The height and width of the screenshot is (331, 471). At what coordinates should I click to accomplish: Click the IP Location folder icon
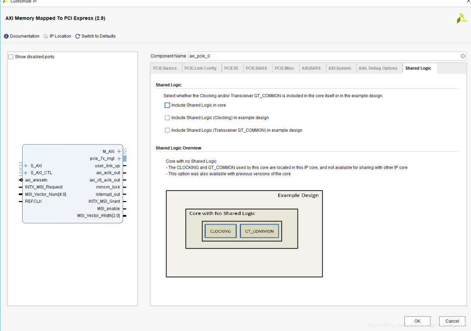(x=46, y=36)
